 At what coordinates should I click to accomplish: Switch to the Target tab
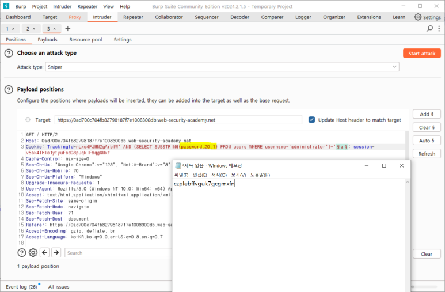50,17
